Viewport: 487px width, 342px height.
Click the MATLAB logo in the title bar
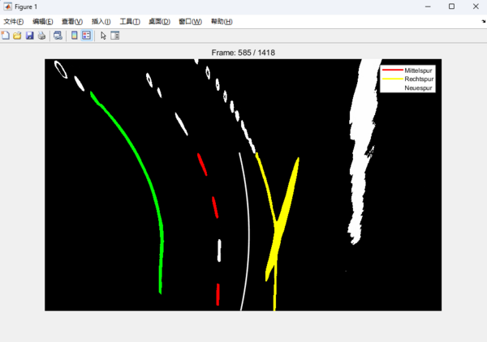pyautogui.click(x=7, y=6)
